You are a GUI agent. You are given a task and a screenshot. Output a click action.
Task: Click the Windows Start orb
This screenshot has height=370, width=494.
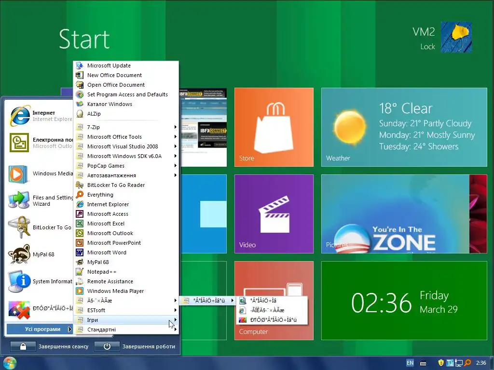[10, 363]
